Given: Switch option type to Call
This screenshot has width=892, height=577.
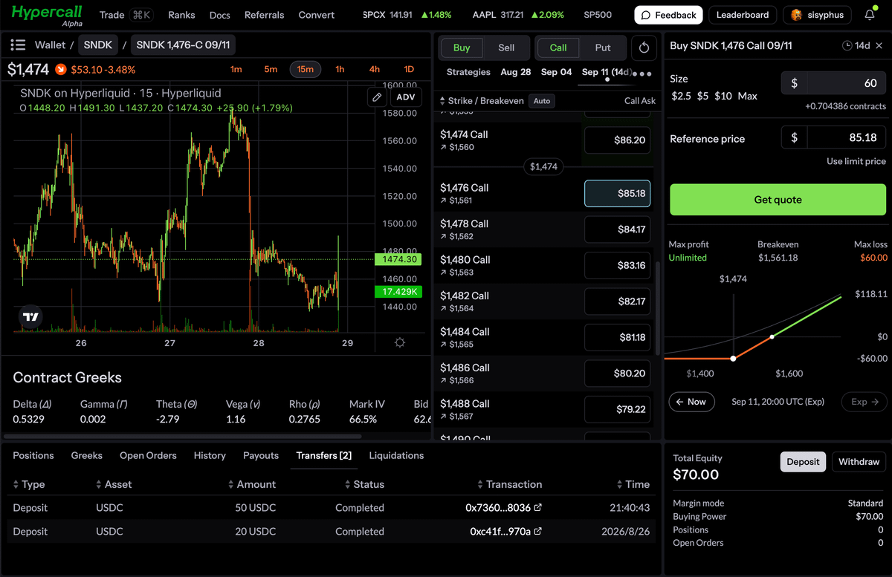Looking at the screenshot, I should pos(558,48).
